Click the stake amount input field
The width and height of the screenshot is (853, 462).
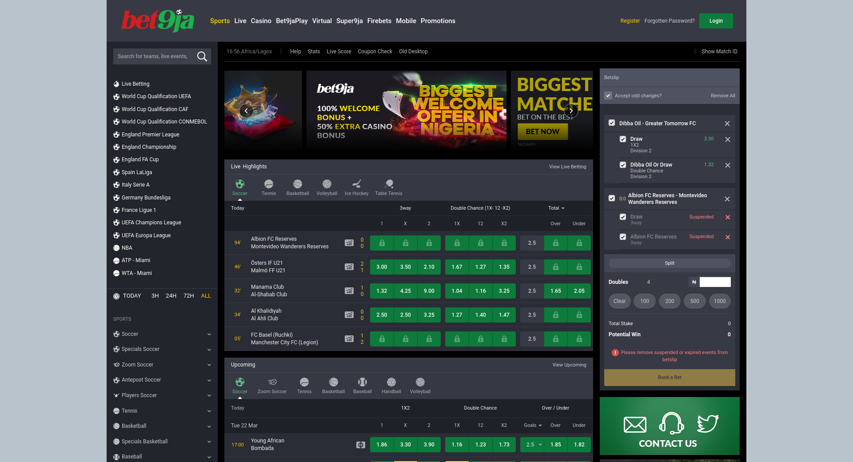tap(715, 282)
